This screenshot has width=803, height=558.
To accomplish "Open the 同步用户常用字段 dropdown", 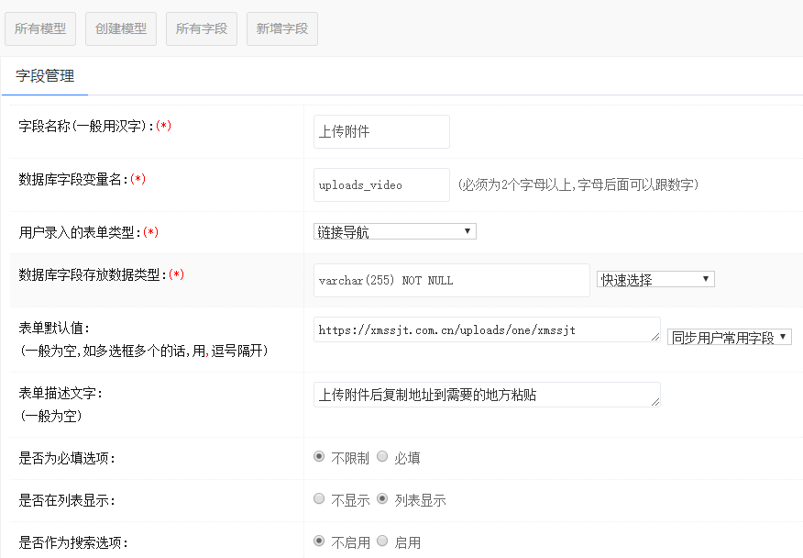I will [x=729, y=337].
